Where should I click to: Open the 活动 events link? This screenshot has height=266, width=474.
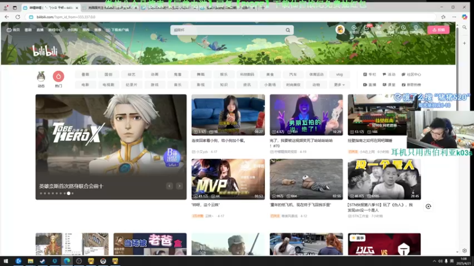tap(389, 74)
